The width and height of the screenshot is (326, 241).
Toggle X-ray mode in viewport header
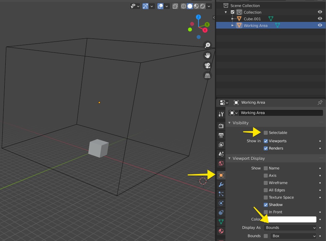(x=175, y=6)
